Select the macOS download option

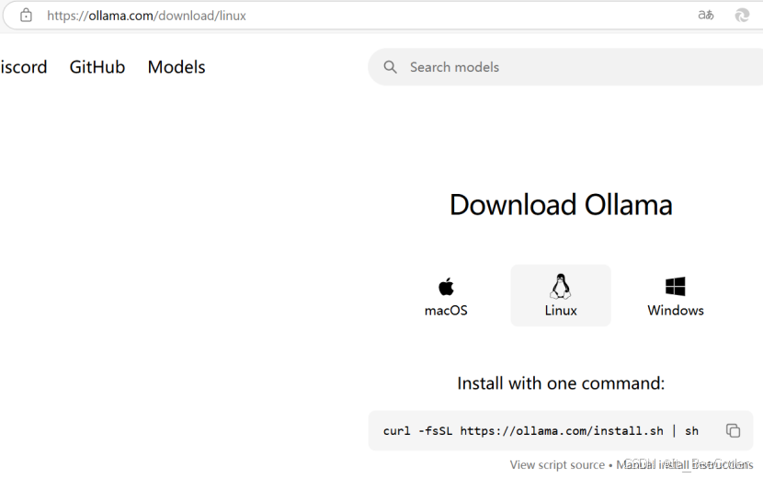[x=446, y=296]
